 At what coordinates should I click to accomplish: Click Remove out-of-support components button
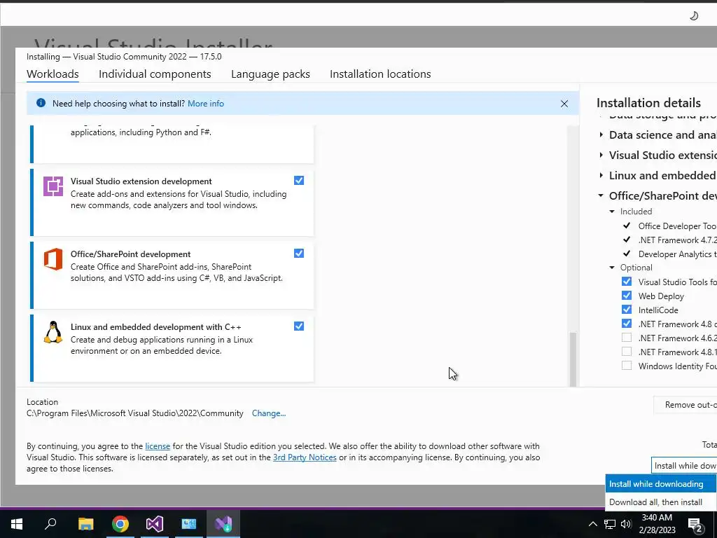coord(685,405)
